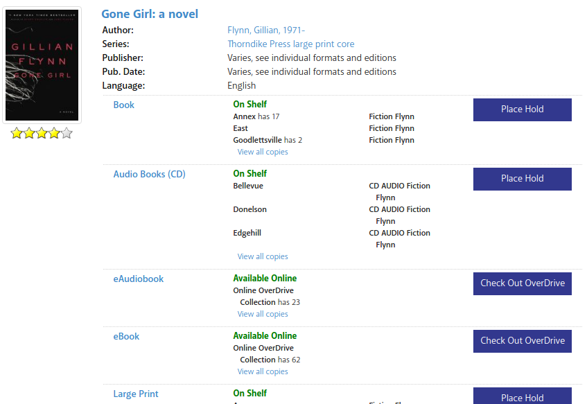Select 'Annex has 17' availability text
This screenshot has height=404, width=587.
tap(256, 116)
